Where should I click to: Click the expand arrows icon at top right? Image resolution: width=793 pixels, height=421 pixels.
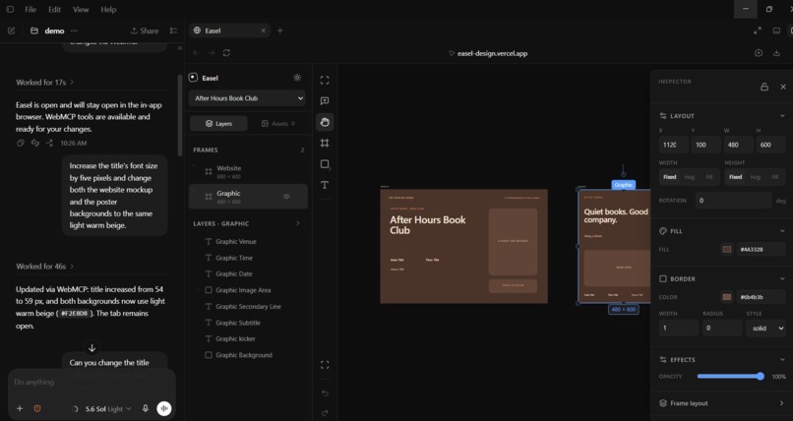coord(758,30)
